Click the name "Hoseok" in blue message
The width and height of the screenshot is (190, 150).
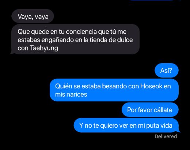point(151,86)
